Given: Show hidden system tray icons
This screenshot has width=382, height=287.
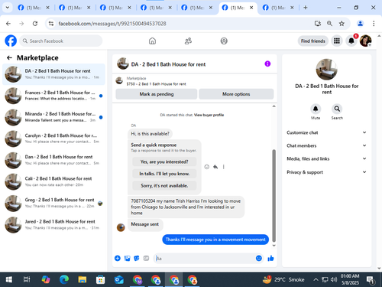Looking at the screenshot, I should click(x=316, y=279).
